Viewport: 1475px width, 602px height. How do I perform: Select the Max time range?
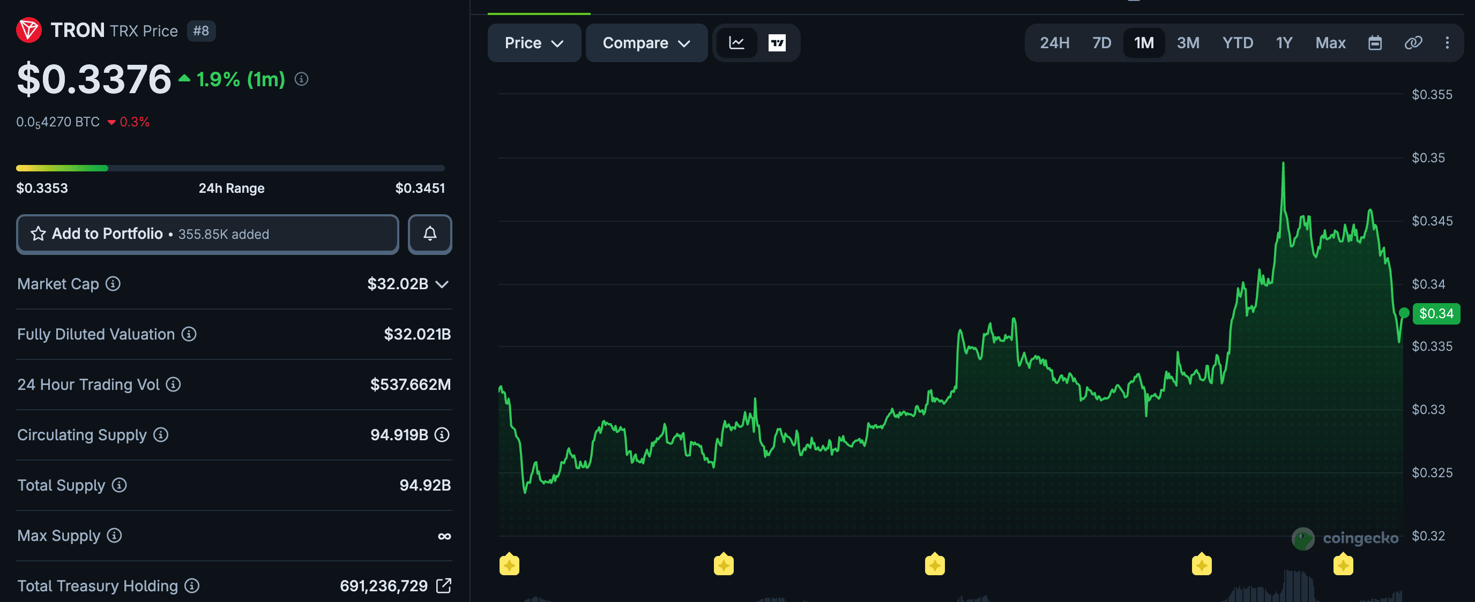[1330, 43]
